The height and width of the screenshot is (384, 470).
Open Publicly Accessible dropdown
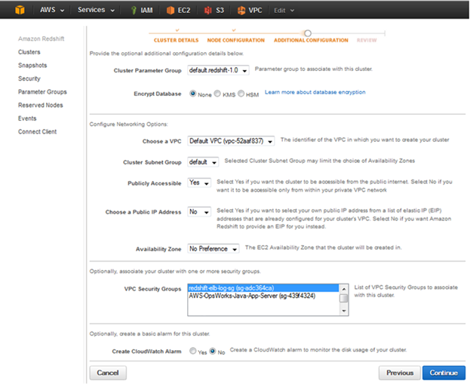tap(199, 183)
